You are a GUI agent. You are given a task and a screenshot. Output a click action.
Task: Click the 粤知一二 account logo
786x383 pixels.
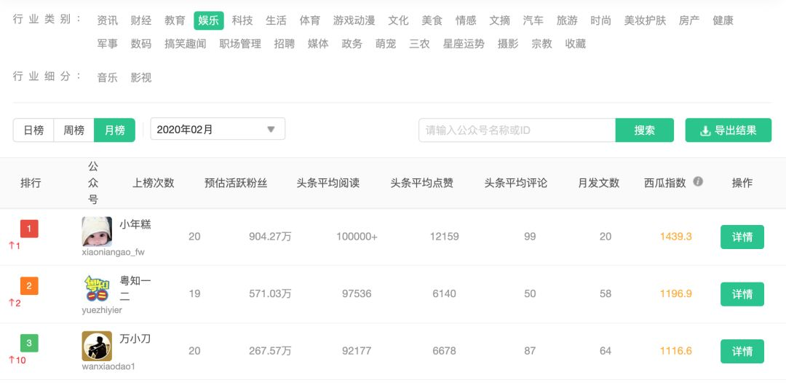(97, 289)
